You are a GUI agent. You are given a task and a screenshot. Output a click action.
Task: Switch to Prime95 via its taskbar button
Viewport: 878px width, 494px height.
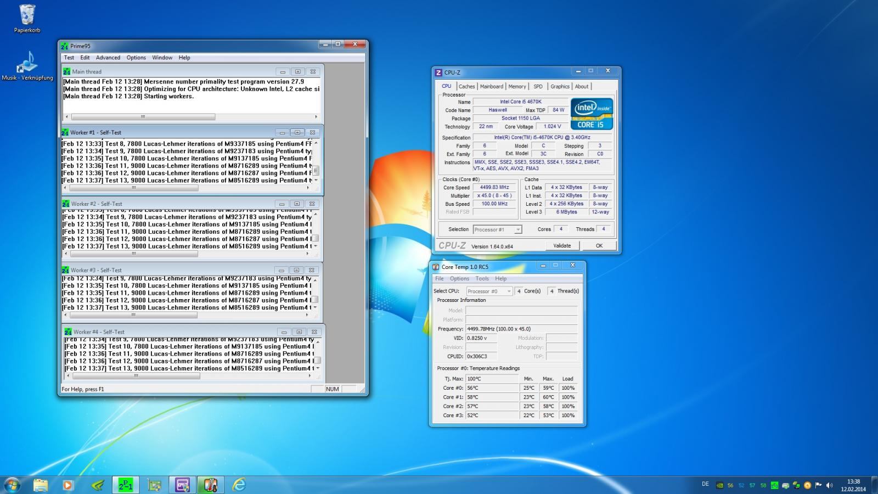click(x=126, y=485)
